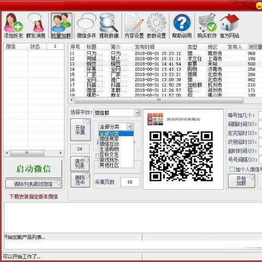262x262 pixels.
Task: Choose 互粉交友 in the category list
Action: coord(116,155)
